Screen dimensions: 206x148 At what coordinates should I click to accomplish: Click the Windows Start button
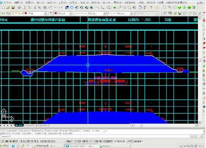point(4,146)
